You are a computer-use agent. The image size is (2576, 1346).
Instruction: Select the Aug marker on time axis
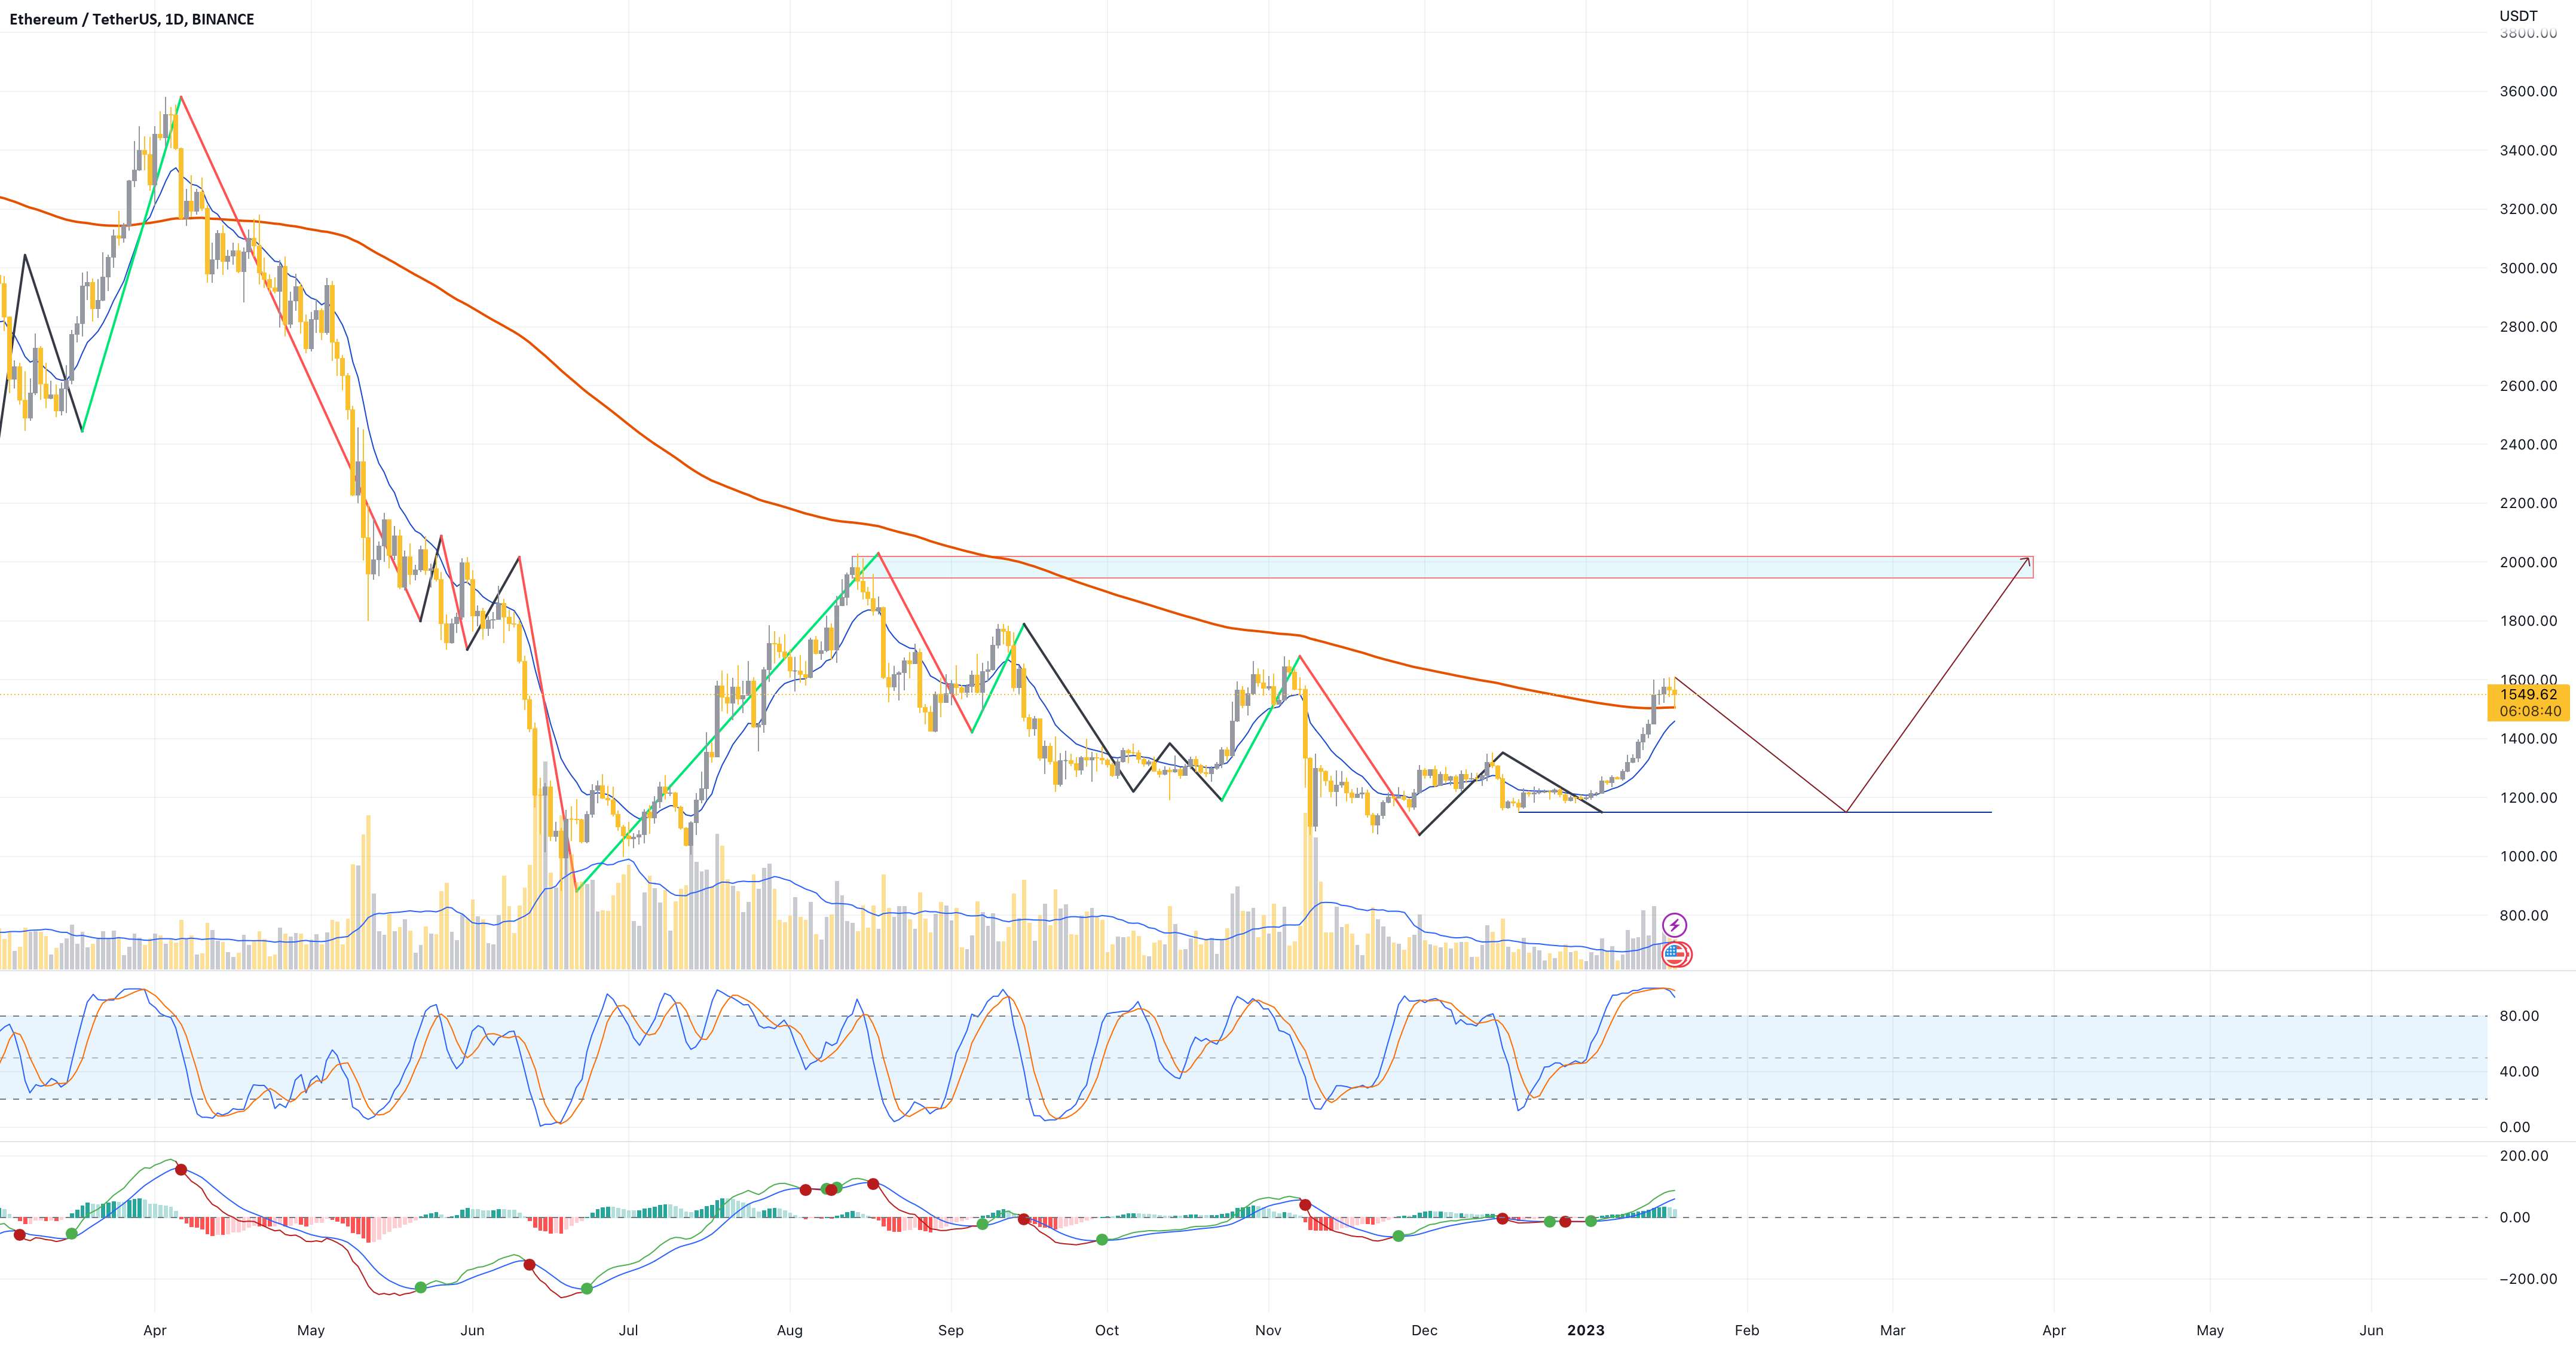[x=789, y=1330]
